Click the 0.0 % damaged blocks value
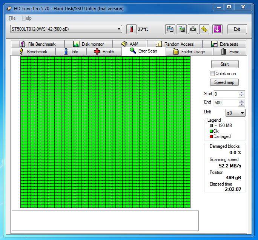This screenshot has height=240, width=258. [x=235, y=153]
